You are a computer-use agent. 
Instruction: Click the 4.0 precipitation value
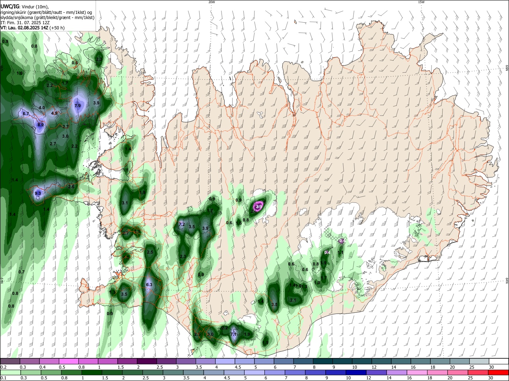click(x=42, y=108)
